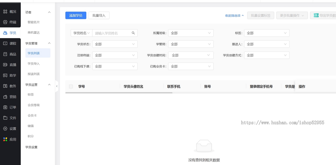336x165 pixels.
Task: Open the 商品 goods sidebar icon
Action: [x=5, y=54]
